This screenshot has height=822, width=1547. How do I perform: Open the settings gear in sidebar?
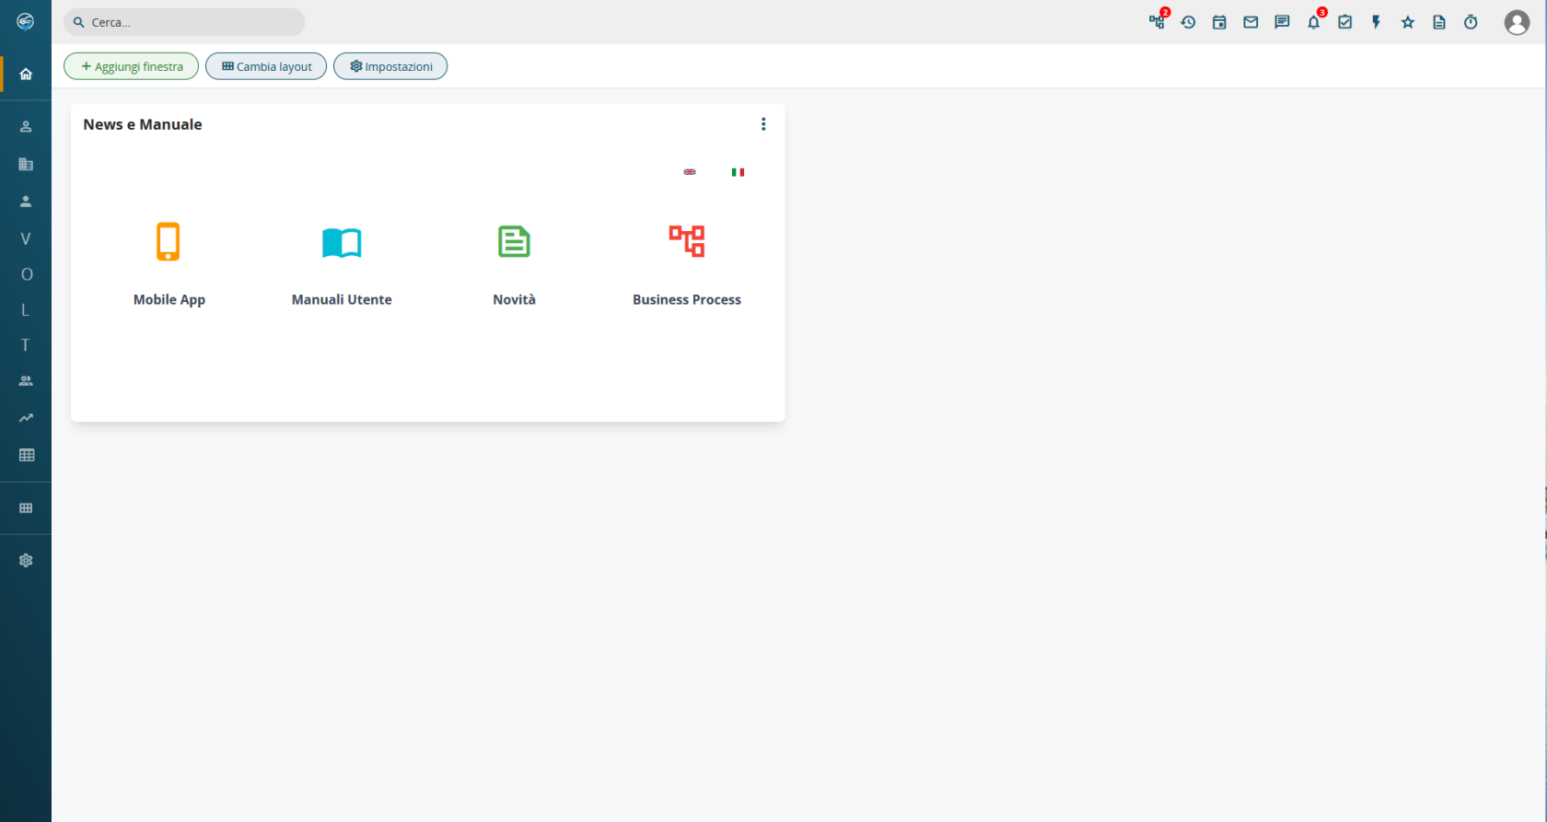(26, 561)
